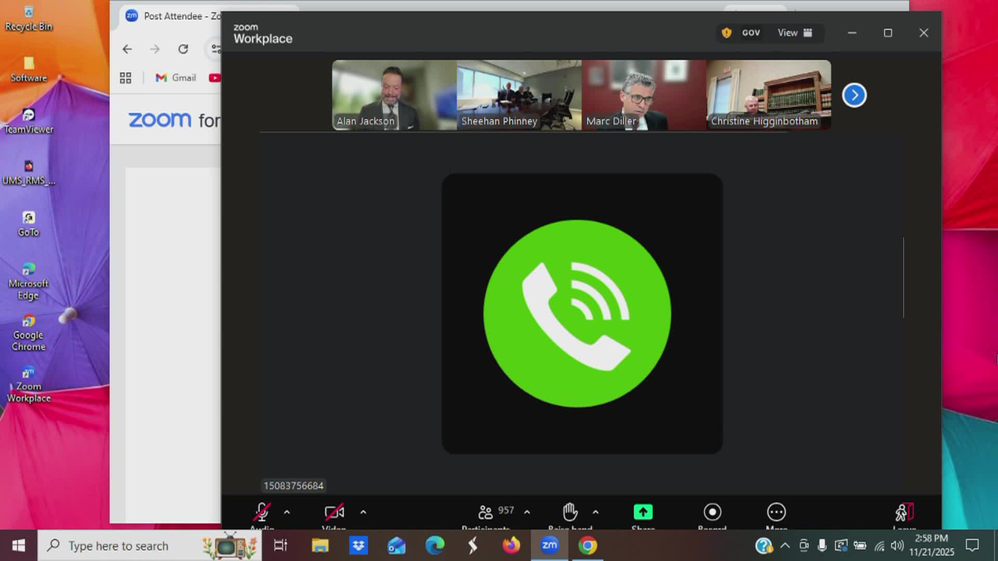The image size is (998, 561).
Task: Unmute the microphone in Zoom toolbar
Action: 262,512
